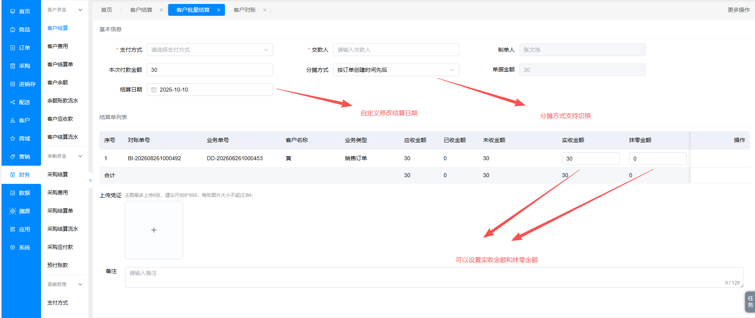Screen dimensions: 755x318
Task: Open the 订单 orders sidebar icon
Action: 13,48
